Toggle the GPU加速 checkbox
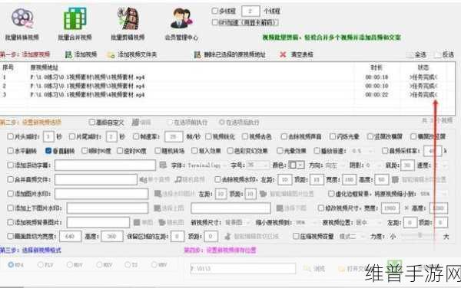The height and width of the screenshot is (288, 461). click(x=214, y=22)
